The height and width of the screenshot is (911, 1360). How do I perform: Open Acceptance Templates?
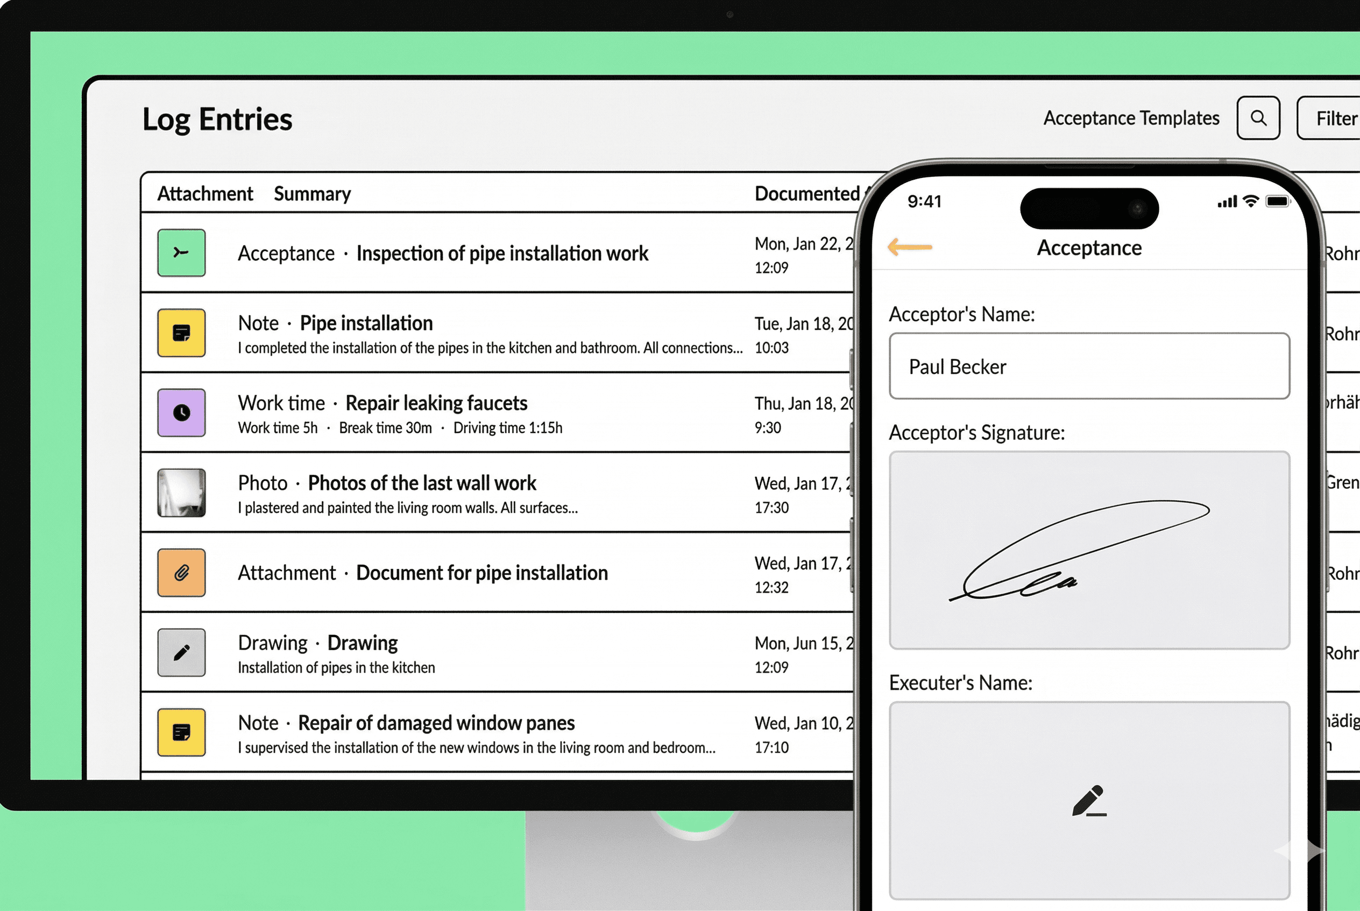pyautogui.click(x=1131, y=118)
